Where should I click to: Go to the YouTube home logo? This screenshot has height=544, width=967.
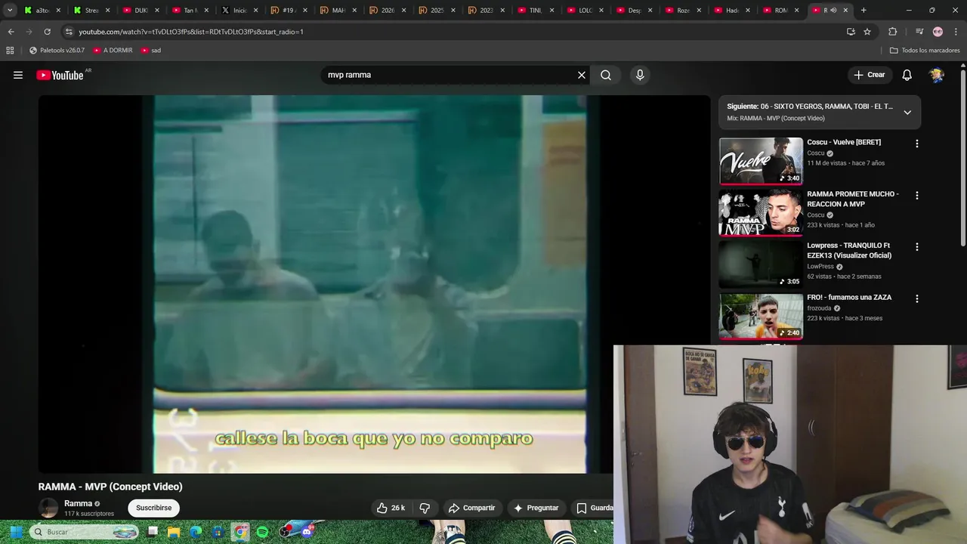tap(60, 75)
